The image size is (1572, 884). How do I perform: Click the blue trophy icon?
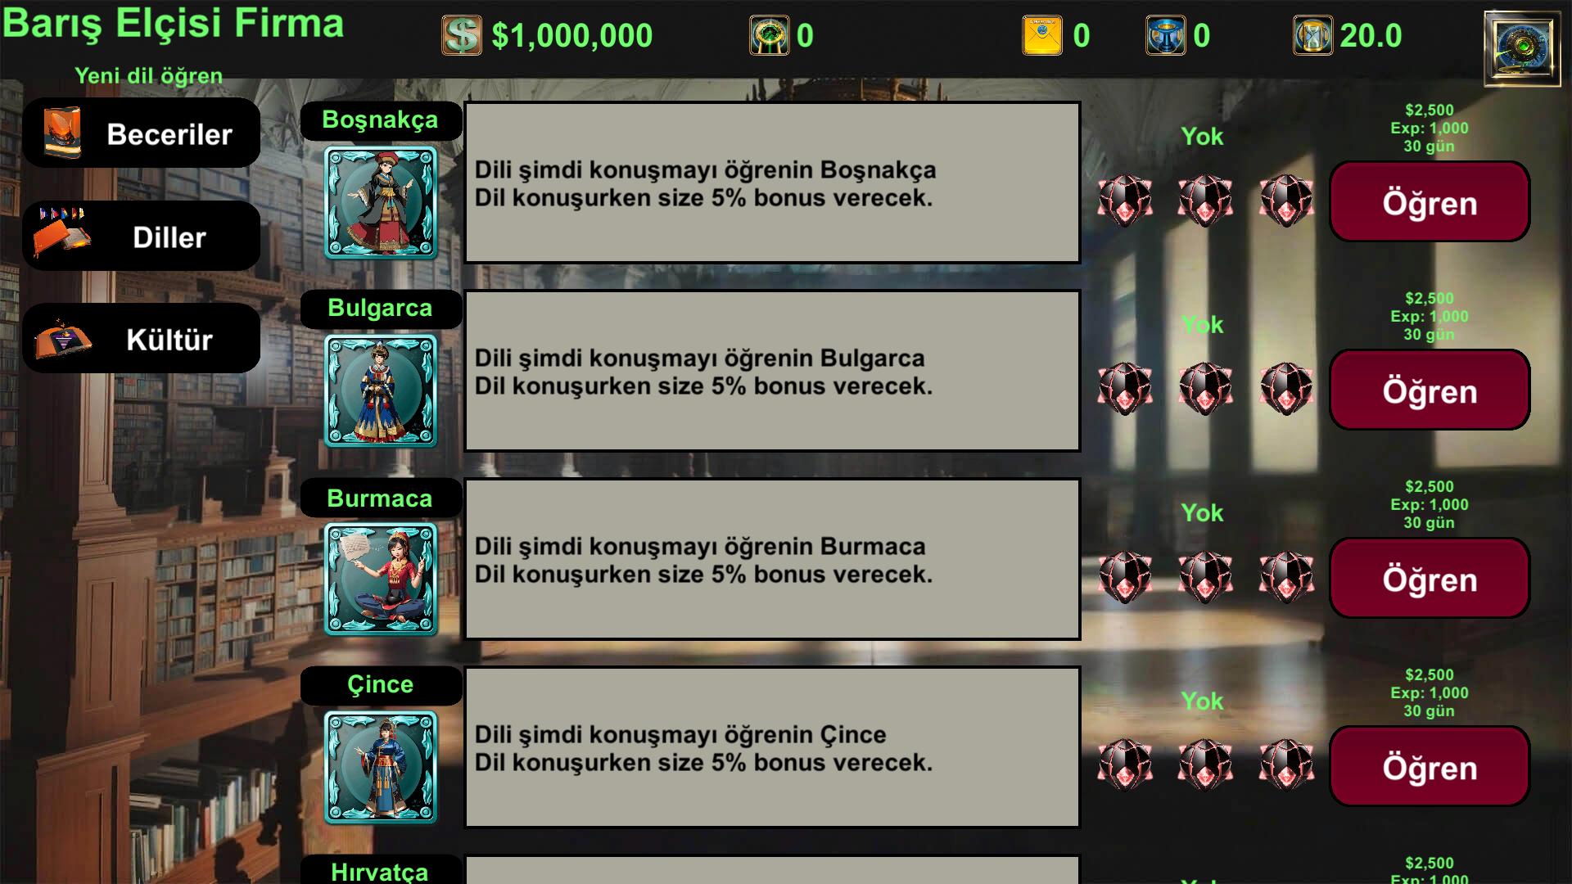pos(1165,35)
